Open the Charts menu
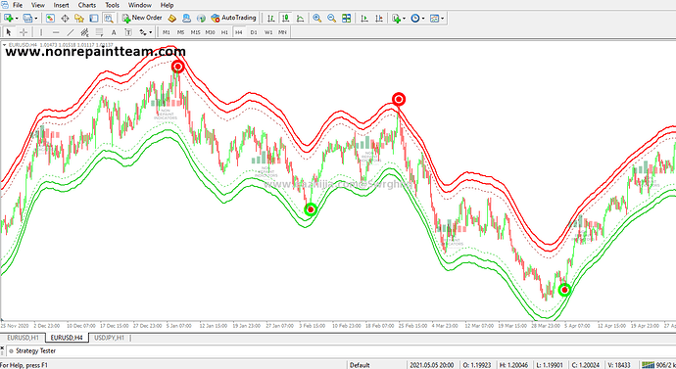The height and width of the screenshot is (369, 676). 86,5
